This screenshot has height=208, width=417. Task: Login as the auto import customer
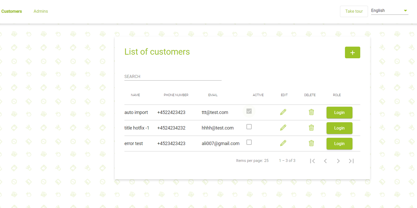click(x=339, y=113)
